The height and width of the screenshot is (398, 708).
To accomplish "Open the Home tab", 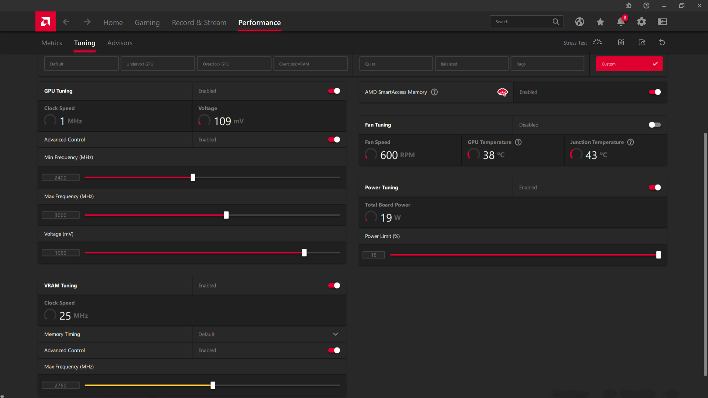I will click(113, 22).
